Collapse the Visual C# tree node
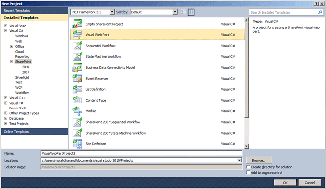Viewport: 326px width, 189px height. click(x=6, y=31)
